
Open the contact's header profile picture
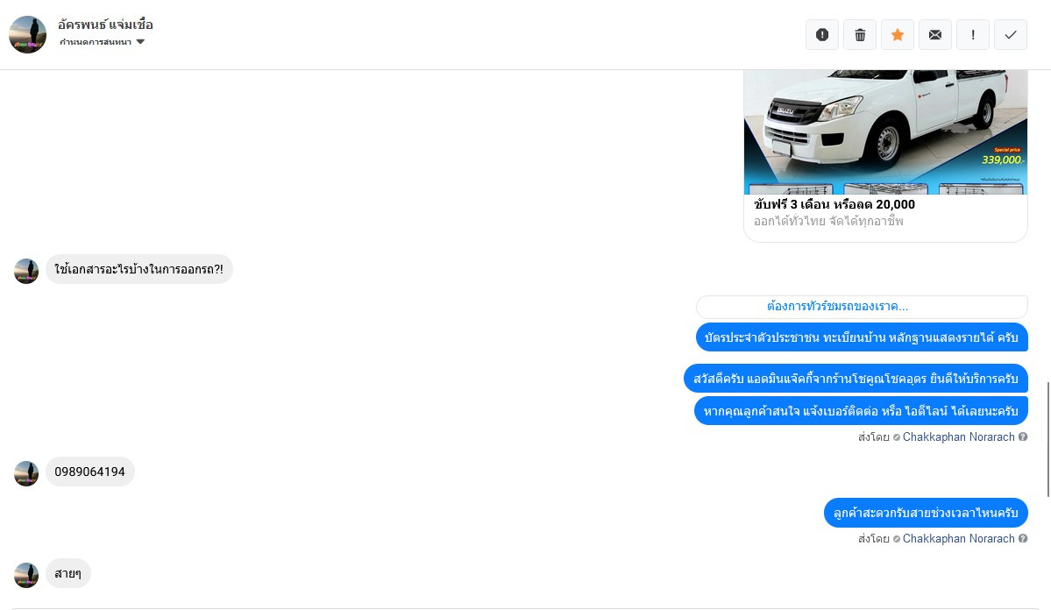pos(27,34)
